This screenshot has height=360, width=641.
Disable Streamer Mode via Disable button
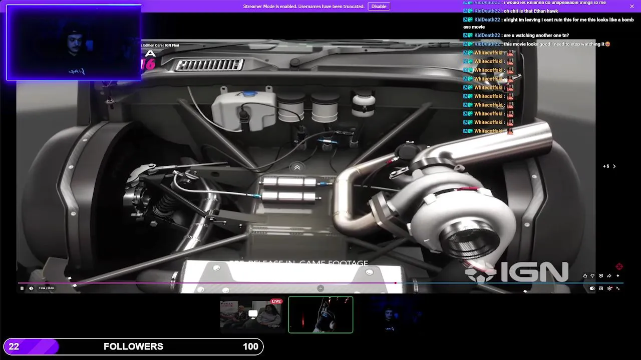click(379, 6)
